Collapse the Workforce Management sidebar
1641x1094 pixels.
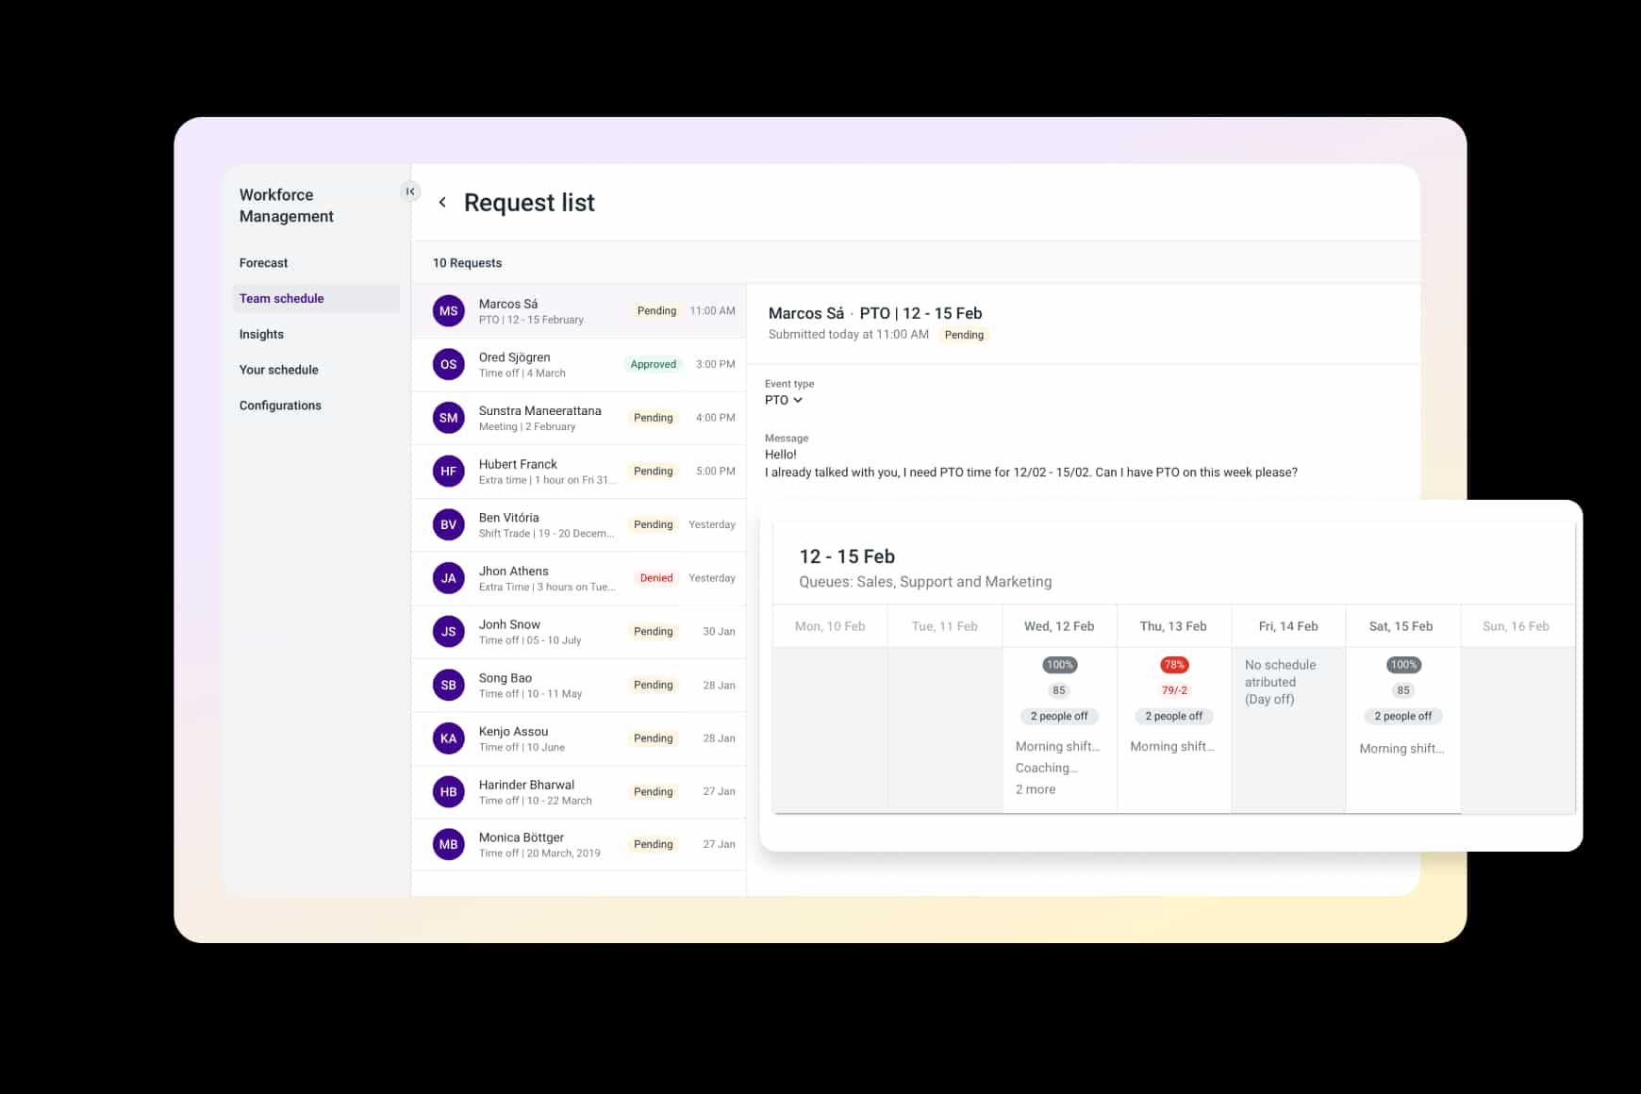410,191
